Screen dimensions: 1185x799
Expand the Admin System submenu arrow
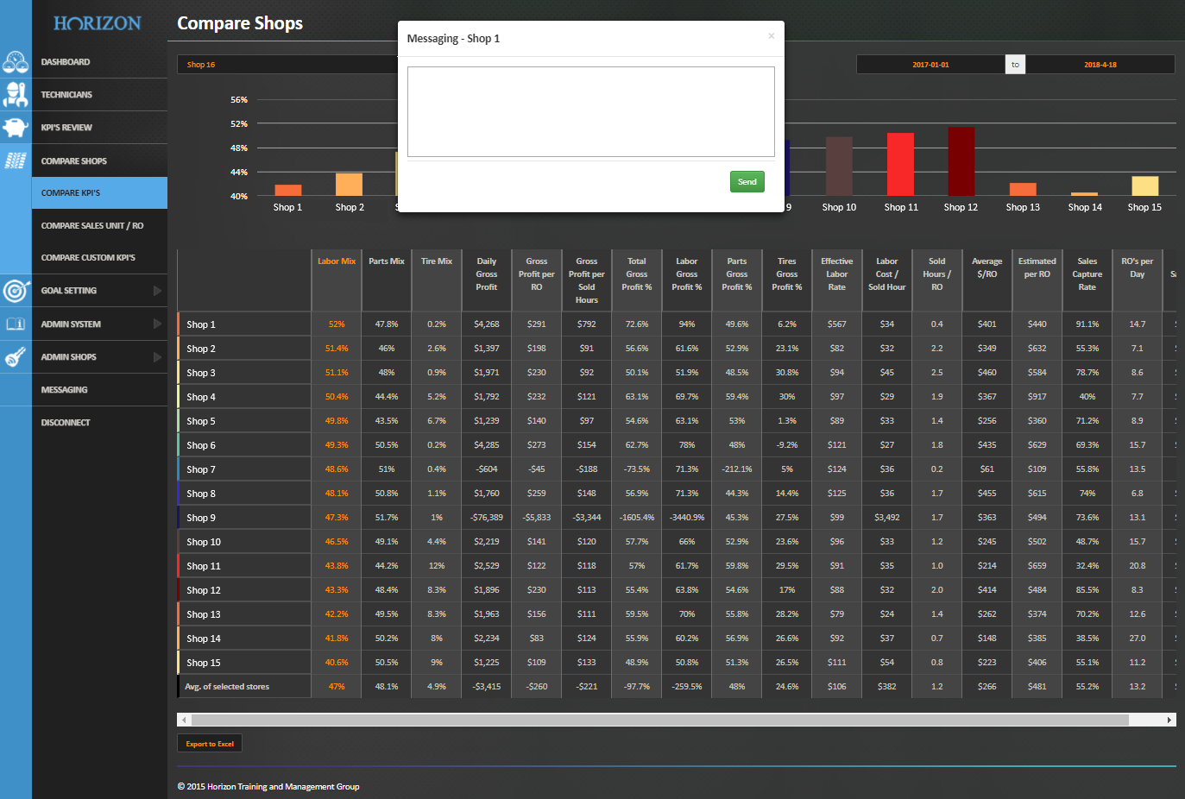coord(157,324)
